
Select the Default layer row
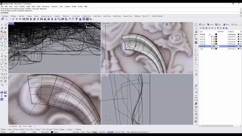220,34
